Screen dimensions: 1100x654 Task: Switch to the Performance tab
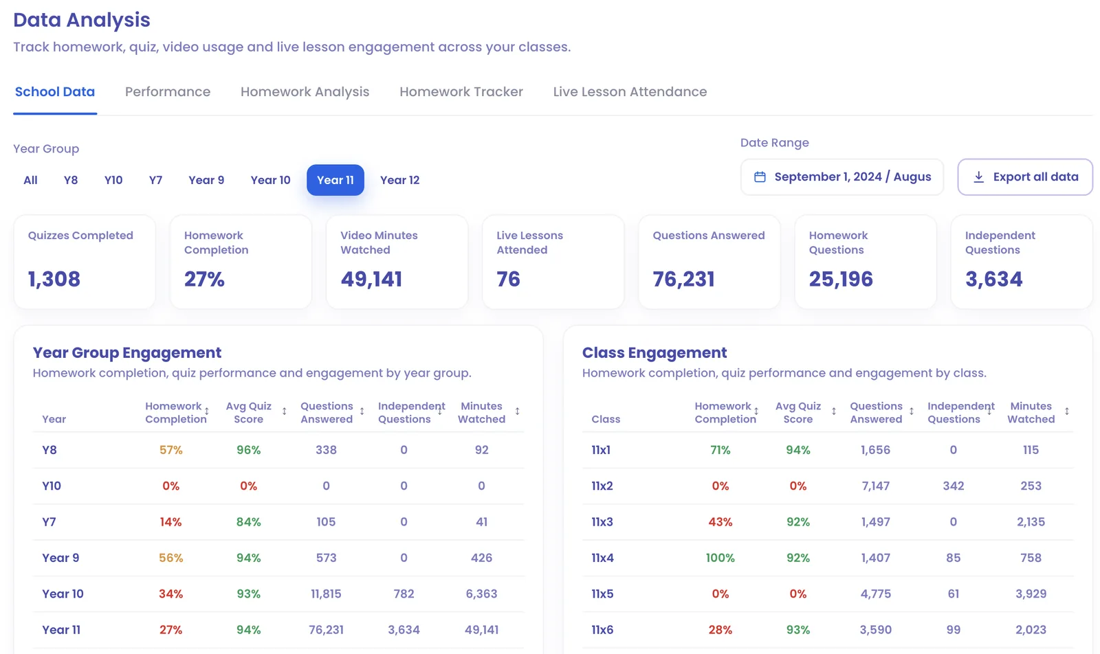click(168, 92)
